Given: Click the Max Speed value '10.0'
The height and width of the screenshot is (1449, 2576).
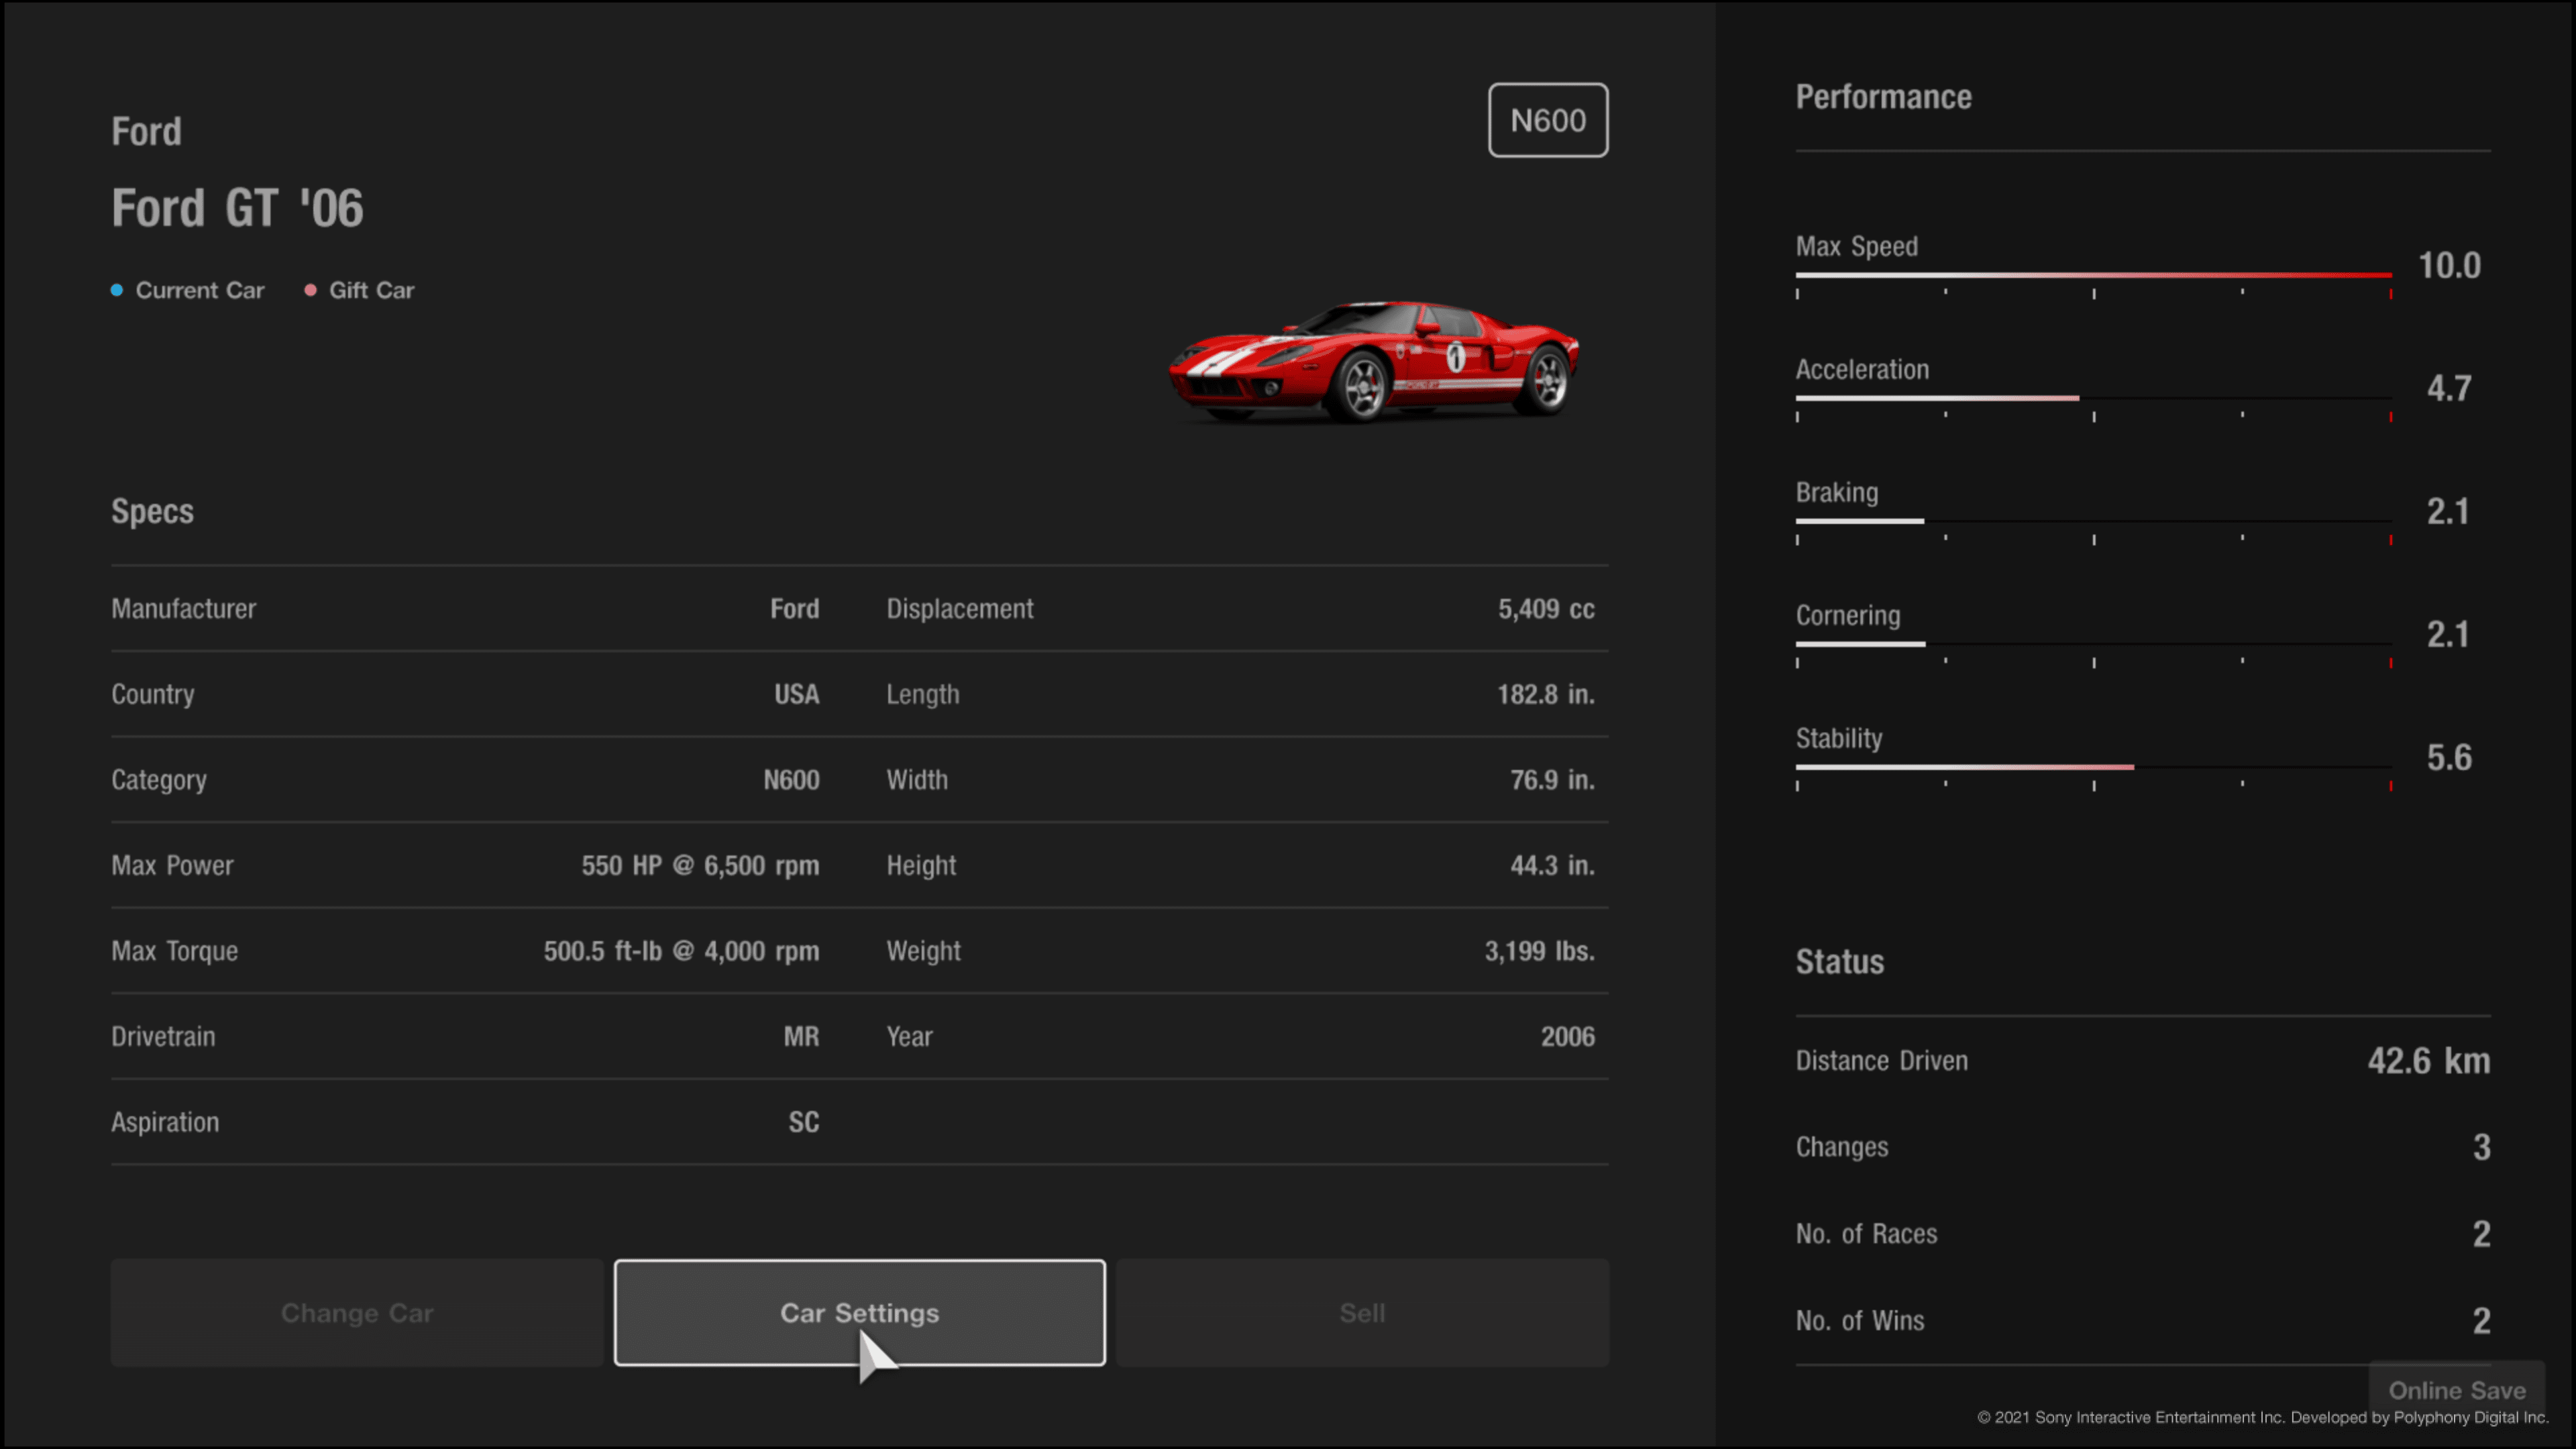Looking at the screenshot, I should pyautogui.click(x=2449, y=266).
